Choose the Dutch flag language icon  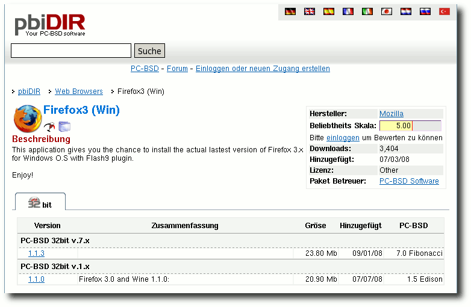[406, 11]
